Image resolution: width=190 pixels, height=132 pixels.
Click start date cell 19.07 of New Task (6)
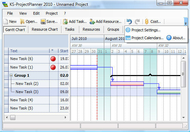coord(64,59)
